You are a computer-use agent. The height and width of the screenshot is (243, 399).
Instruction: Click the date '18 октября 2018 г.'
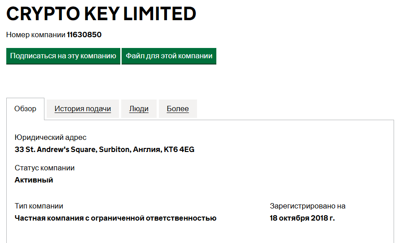[x=302, y=218]
